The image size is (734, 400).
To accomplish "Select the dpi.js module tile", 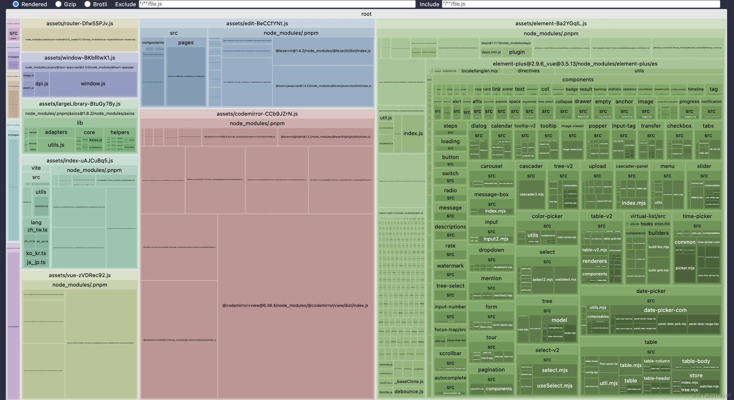I will click(42, 83).
